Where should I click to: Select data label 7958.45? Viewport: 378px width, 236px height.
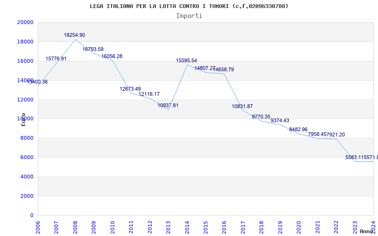tap(317, 135)
